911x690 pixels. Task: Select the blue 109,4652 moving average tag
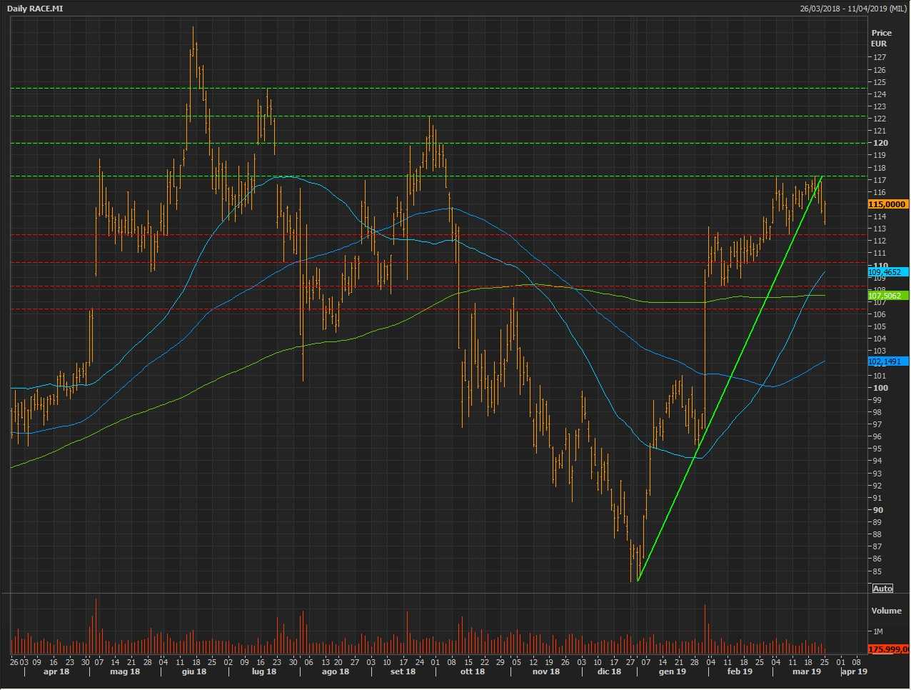point(887,272)
